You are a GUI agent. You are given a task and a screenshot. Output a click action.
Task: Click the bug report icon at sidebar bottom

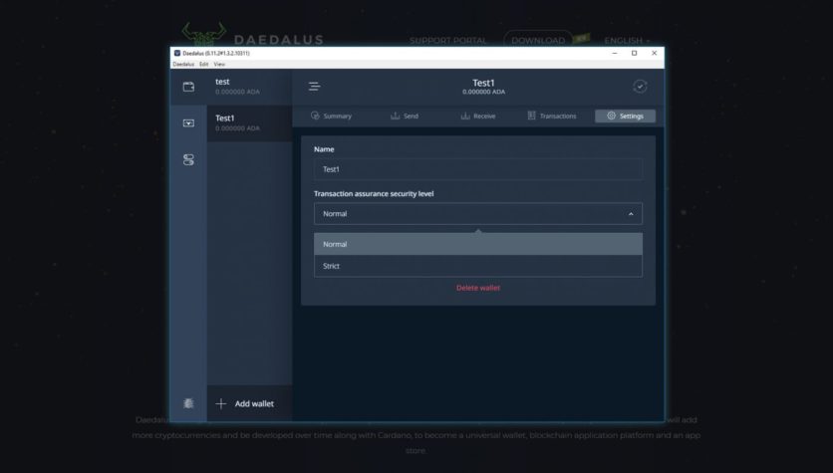coord(188,403)
